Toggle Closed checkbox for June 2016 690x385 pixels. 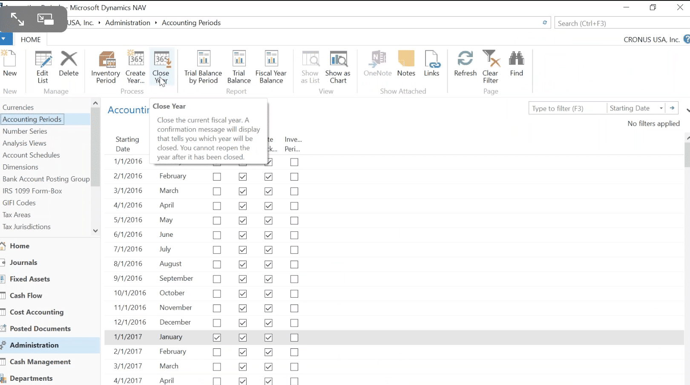[x=243, y=236]
